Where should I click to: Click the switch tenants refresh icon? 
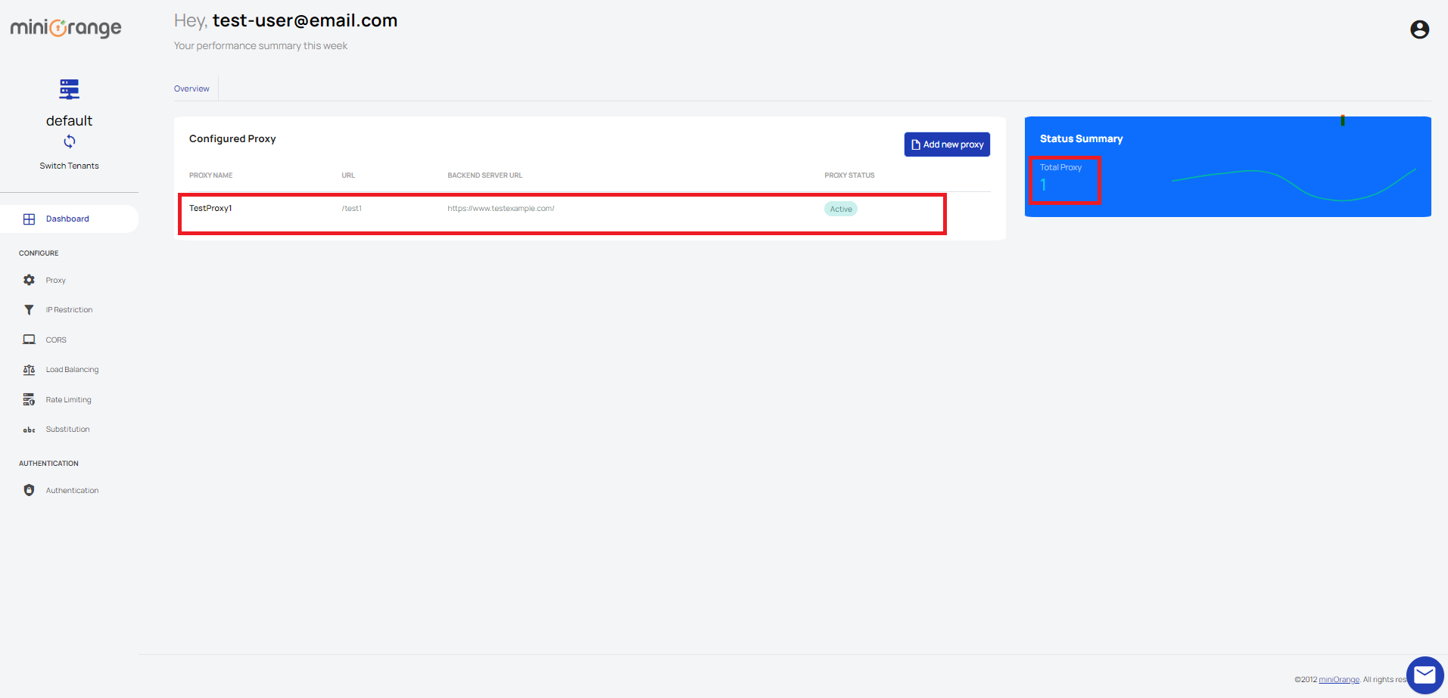pos(69,141)
